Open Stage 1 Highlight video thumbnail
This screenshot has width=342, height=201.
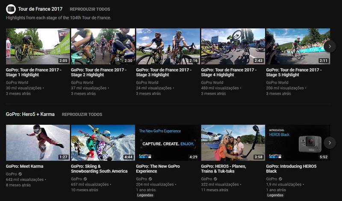point(38,46)
